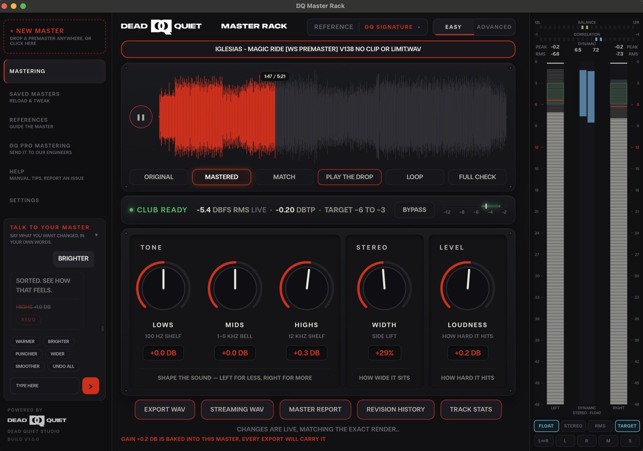
Task: Click the Wider suggestion chip
Action: coord(57,354)
